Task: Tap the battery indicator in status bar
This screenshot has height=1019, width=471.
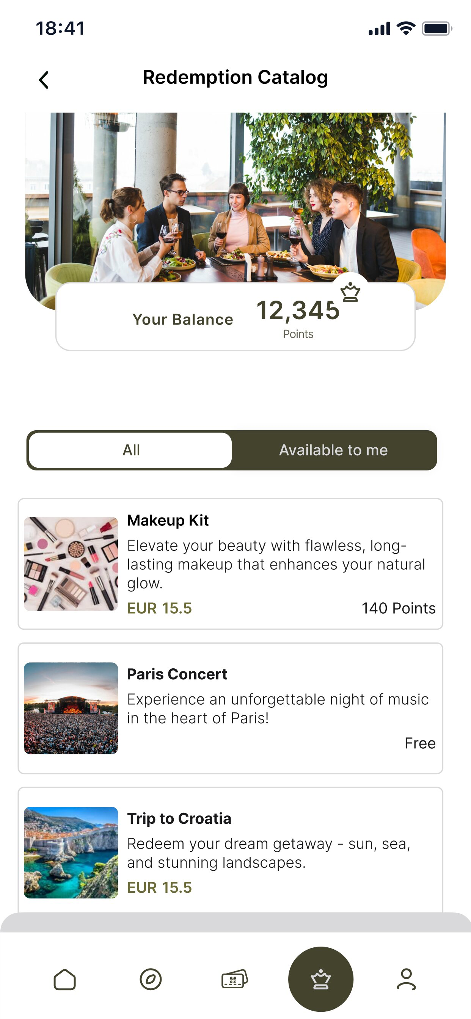Action: [x=436, y=28]
